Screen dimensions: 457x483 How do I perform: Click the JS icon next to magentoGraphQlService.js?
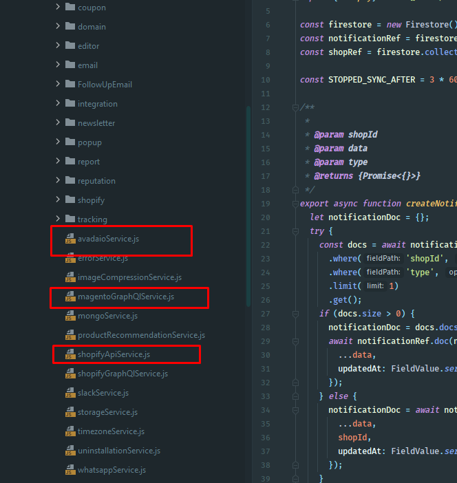click(x=70, y=297)
